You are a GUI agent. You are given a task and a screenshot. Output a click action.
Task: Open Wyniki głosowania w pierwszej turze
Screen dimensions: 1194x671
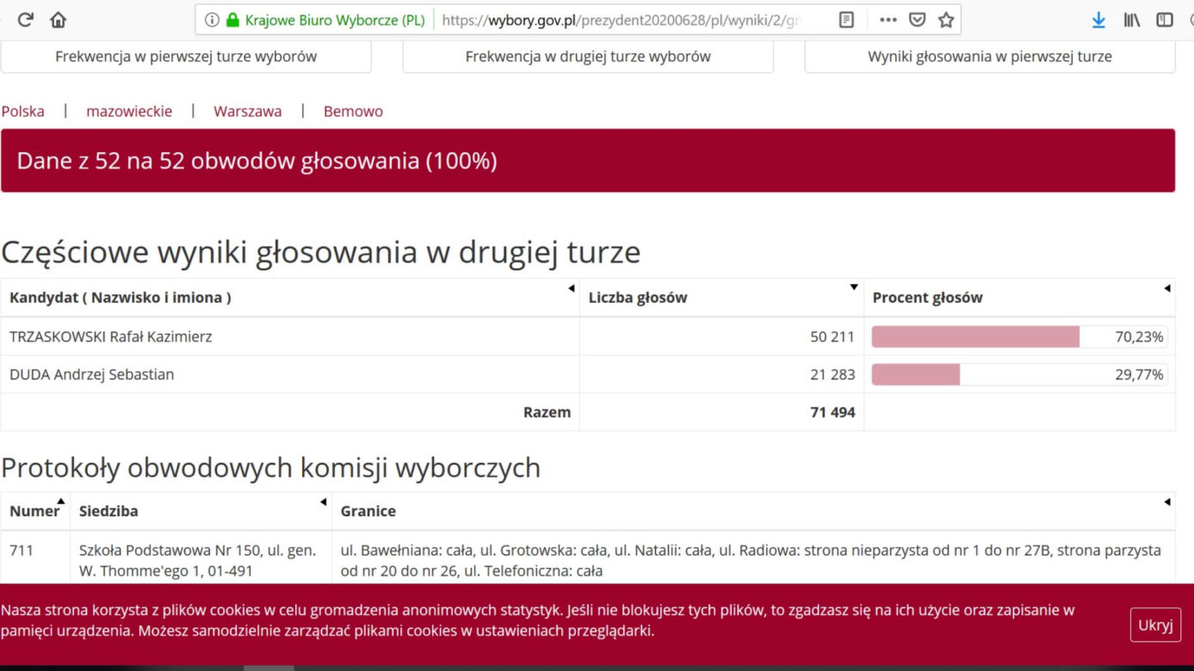coord(990,57)
